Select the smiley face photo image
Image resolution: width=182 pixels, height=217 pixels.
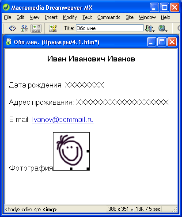click(71, 151)
